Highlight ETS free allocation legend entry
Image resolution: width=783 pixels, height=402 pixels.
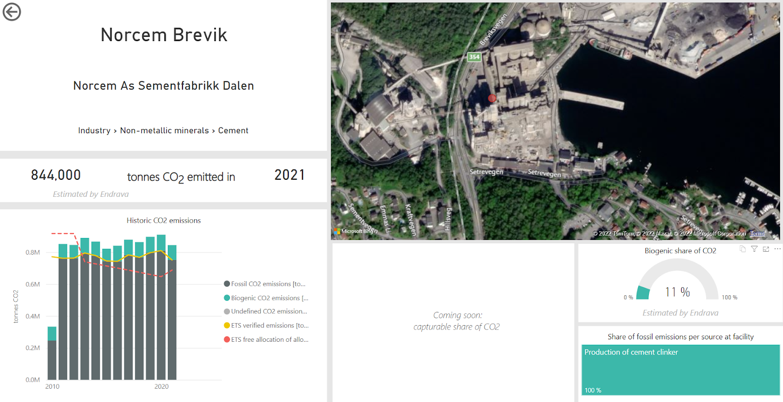pos(266,340)
